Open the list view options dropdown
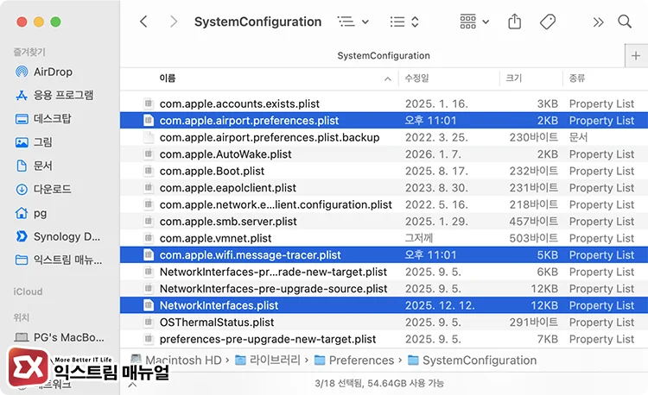This screenshot has height=395, width=648. (x=353, y=22)
